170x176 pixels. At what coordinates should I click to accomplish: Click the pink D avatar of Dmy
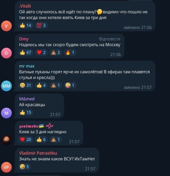tap(6, 53)
